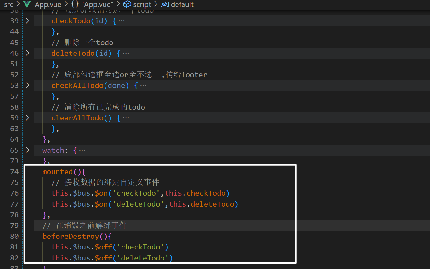Click the comment 清除所有已完成的todo

[98, 107]
